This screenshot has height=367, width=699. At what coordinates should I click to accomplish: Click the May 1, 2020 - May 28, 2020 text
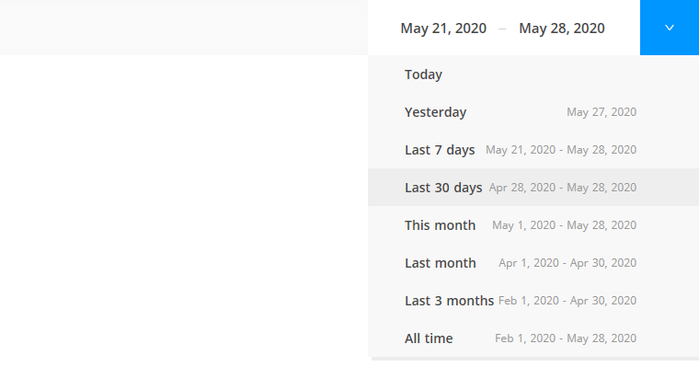(564, 225)
